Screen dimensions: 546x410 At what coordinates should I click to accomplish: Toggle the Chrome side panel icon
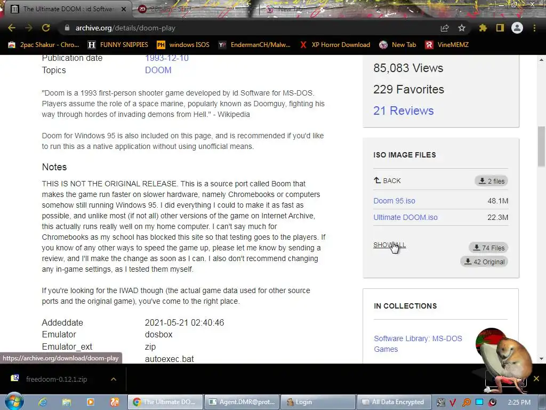[500, 28]
